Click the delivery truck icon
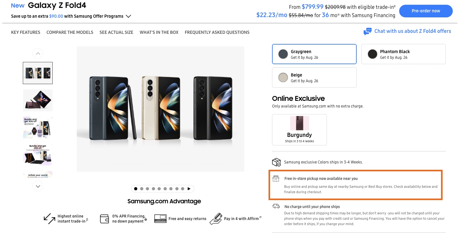 276,206
